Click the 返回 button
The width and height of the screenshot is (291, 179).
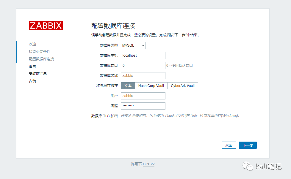tap(229, 145)
